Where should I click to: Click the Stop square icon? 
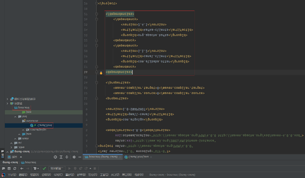[95, 169]
